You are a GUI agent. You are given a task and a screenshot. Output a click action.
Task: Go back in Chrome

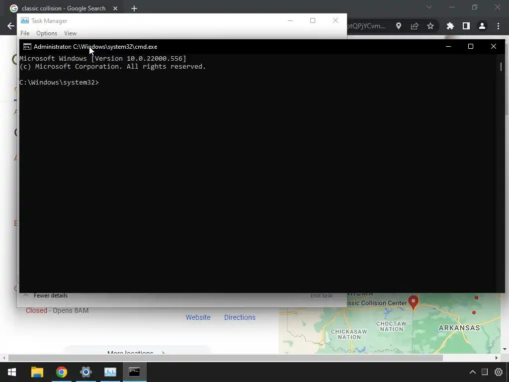pyautogui.click(x=11, y=26)
